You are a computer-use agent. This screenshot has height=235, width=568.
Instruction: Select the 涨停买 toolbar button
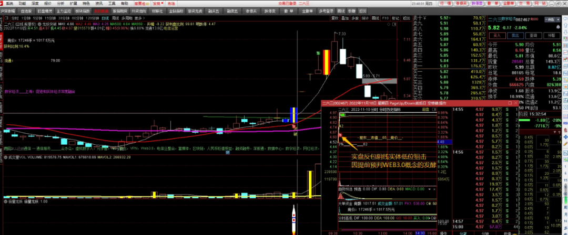[251, 11]
